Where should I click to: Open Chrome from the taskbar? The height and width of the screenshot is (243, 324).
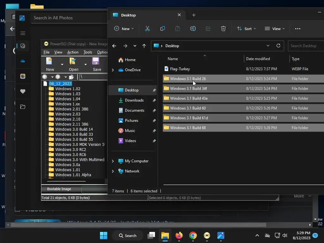(193, 235)
